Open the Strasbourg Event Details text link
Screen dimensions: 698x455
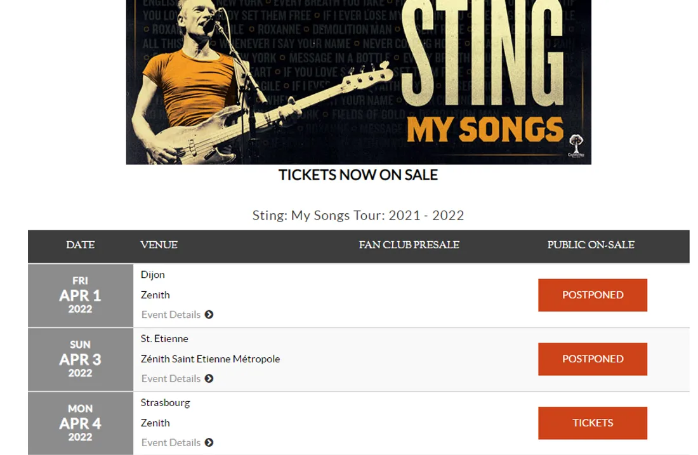coord(171,443)
